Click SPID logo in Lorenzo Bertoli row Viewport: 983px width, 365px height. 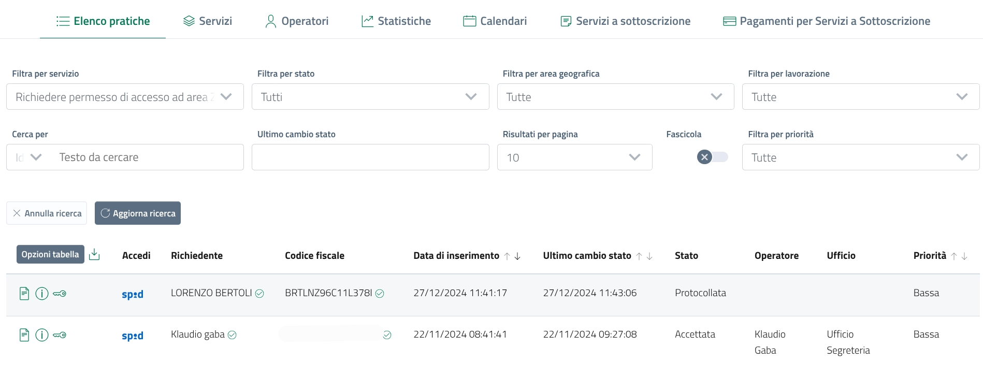click(x=133, y=294)
